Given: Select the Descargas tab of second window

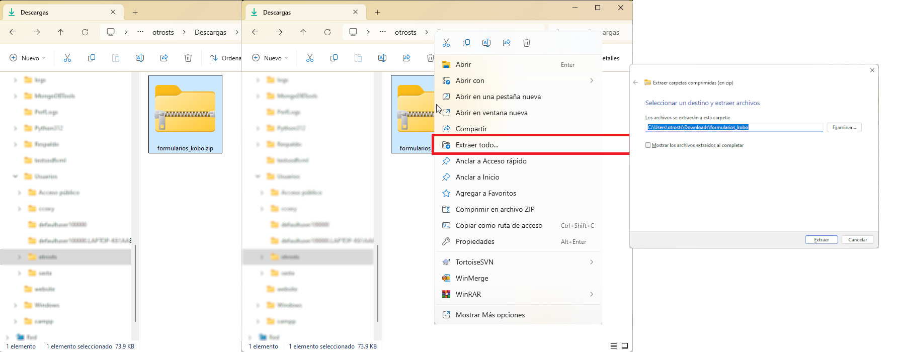Looking at the screenshot, I should 305,12.
